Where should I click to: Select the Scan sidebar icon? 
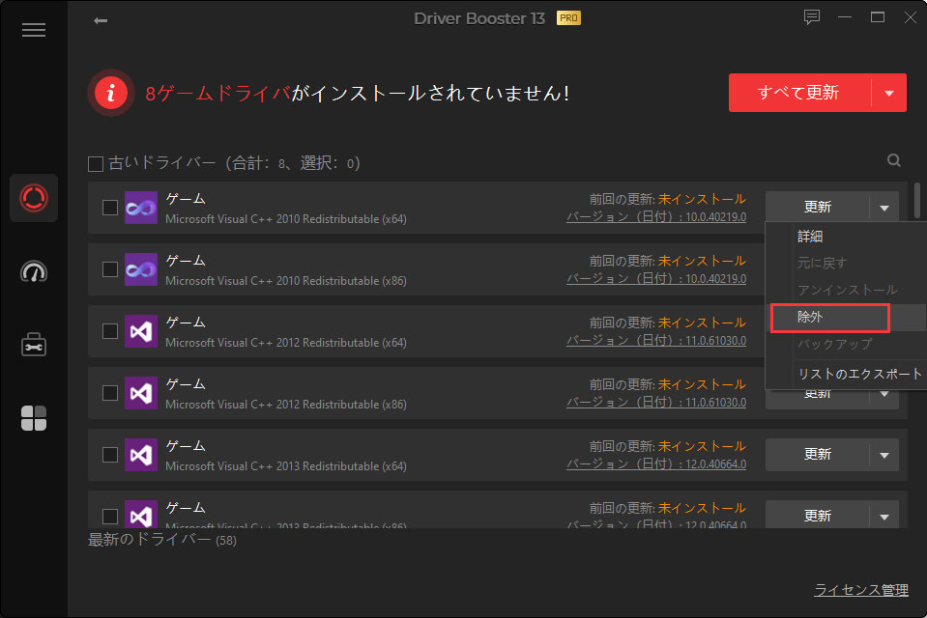coord(34,198)
